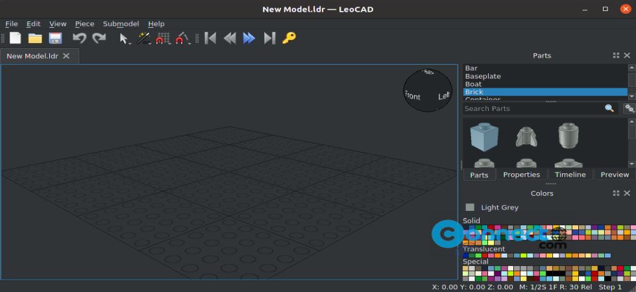Open a model with folder icon
Viewport: 636px width, 292px height.
[x=35, y=38]
